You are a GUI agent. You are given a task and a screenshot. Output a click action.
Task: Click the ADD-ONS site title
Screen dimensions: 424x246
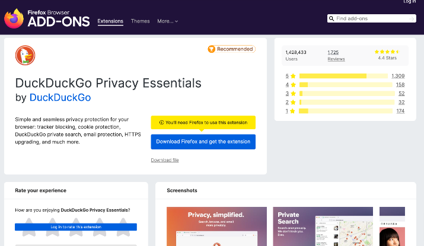(x=59, y=21)
